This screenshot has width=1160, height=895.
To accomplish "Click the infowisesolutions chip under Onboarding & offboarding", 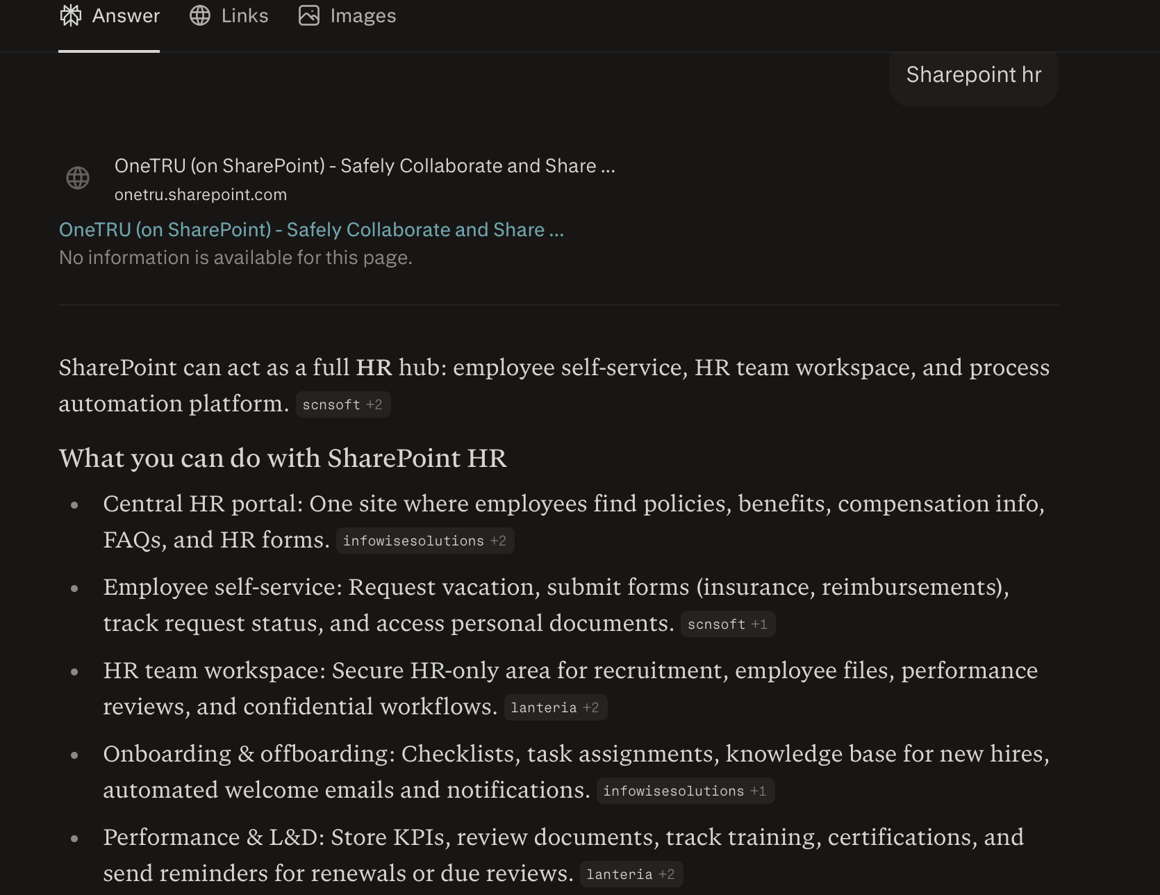I will click(x=685, y=790).
